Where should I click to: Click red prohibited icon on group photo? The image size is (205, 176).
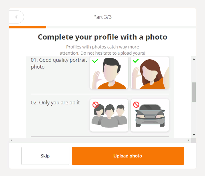(x=96, y=105)
